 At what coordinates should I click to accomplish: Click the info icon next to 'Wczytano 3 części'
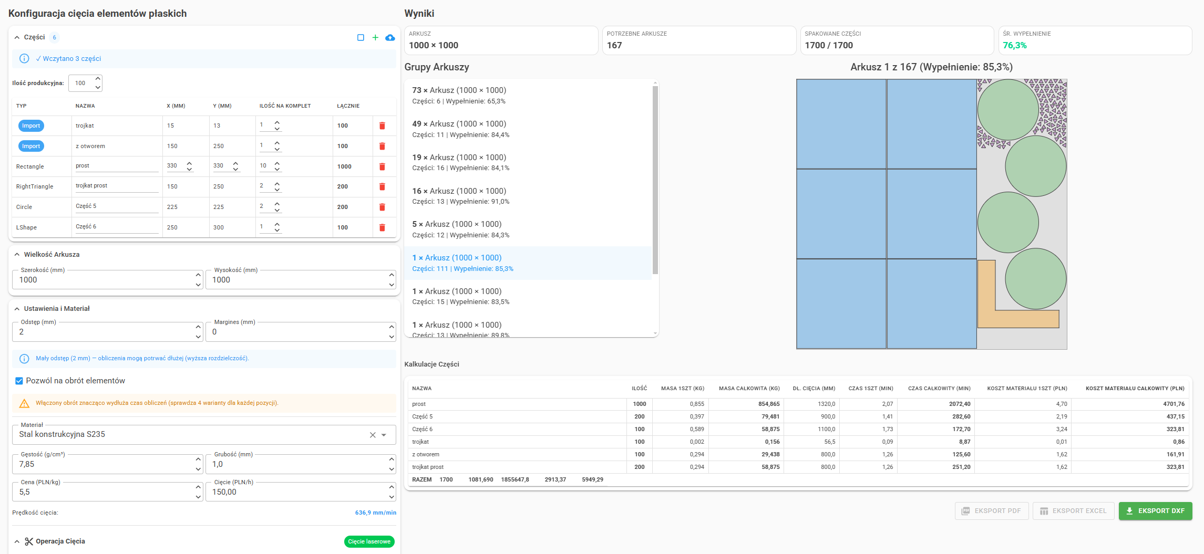click(x=24, y=58)
